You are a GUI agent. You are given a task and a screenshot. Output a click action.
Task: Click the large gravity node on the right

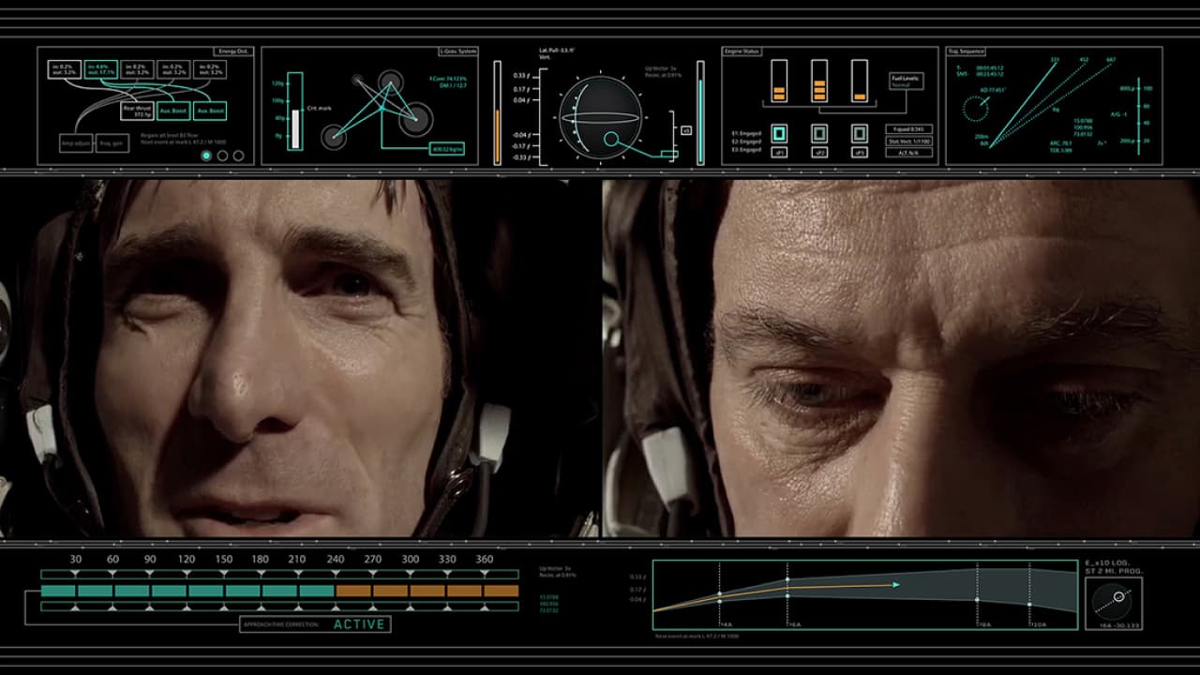tap(415, 119)
